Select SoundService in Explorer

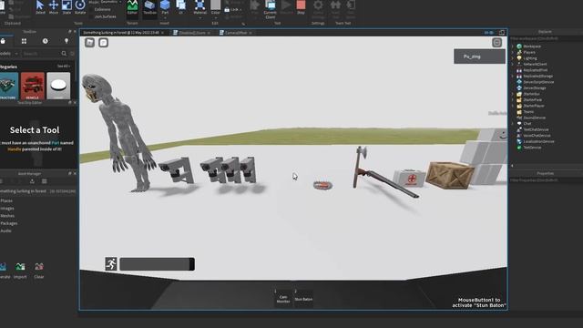(x=535, y=118)
